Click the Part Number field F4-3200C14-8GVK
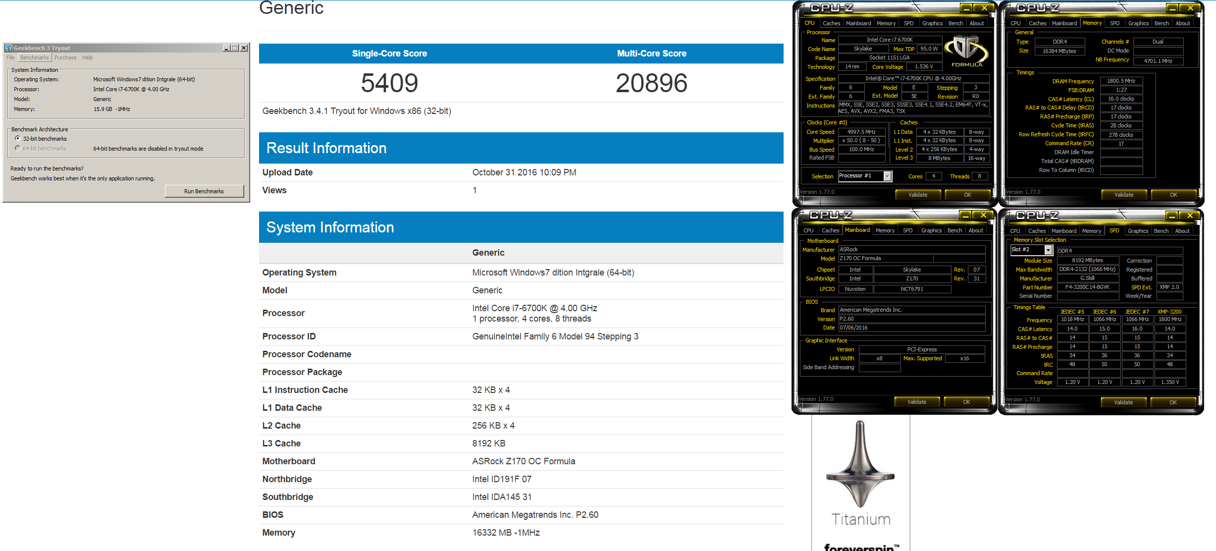1216x551 pixels. pos(1088,287)
